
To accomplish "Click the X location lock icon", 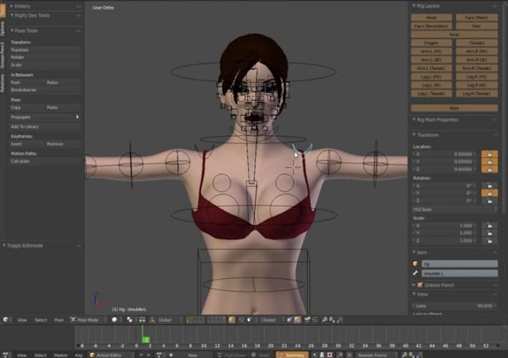I will click(489, 154).
